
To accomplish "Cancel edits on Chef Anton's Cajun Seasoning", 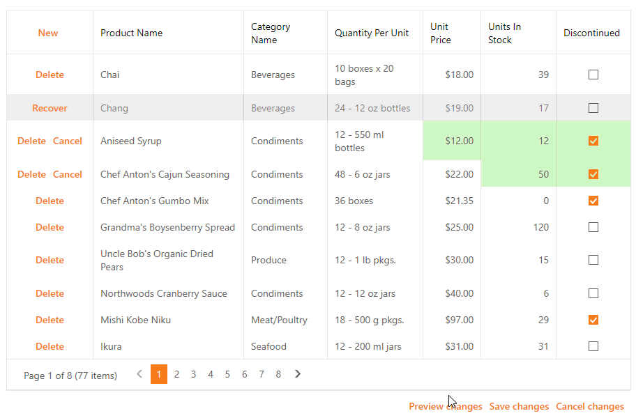I will [x=68, y=174].
